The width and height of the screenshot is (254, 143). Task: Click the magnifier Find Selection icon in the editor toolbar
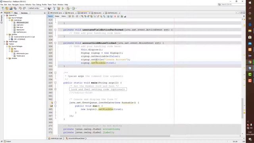(82, 16)
